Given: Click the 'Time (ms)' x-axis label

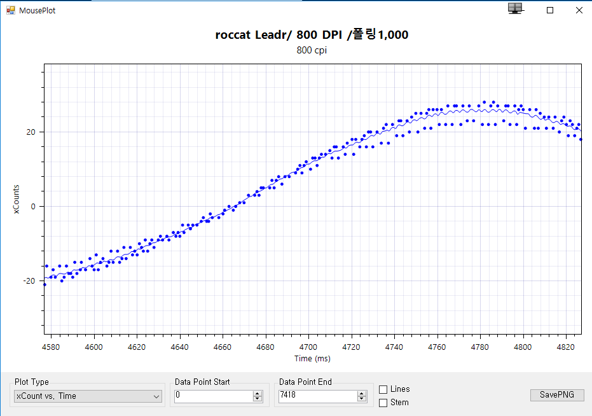Looking at the screenshot, I should pyautogui.click(x=312, y=358).
